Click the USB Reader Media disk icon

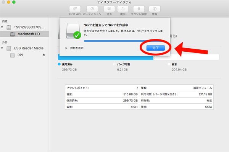tap(9, 48)
